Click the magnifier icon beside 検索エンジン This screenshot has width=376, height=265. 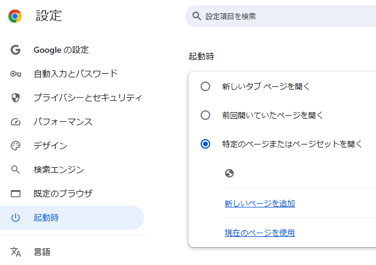pos(16,170)
